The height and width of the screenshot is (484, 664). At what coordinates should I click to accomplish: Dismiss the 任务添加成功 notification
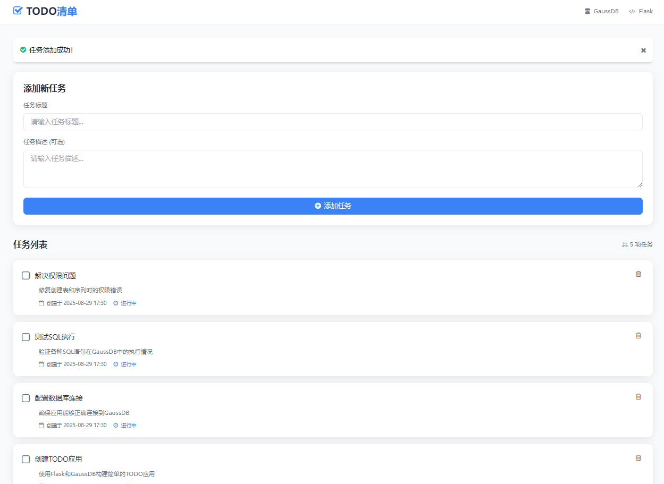pos(643,50)
